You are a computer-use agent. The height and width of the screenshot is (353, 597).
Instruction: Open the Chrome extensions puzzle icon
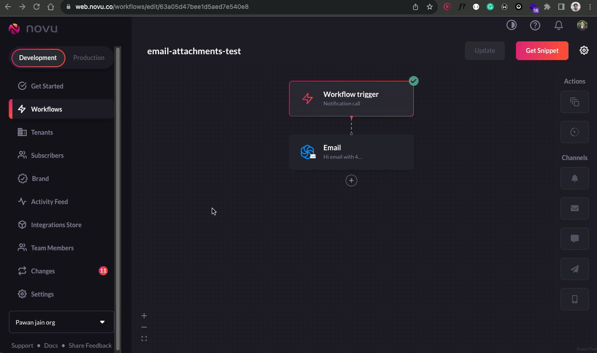547,7
